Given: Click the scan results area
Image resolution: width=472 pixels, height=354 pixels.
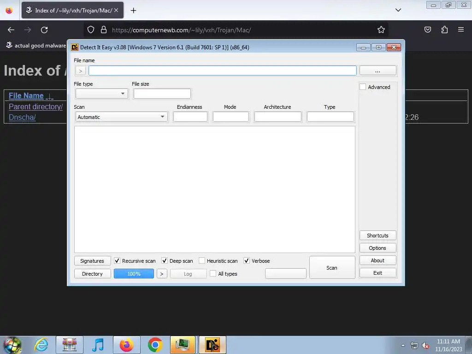Looking at the screenshot, I should (215, 189).
